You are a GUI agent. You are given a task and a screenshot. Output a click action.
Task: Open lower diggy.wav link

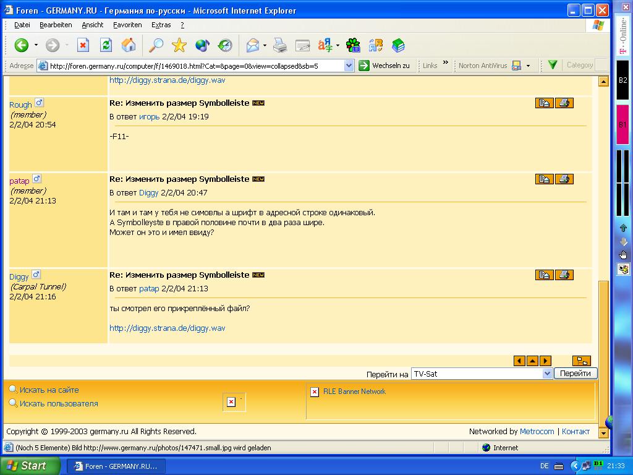[x=167, y=328]
